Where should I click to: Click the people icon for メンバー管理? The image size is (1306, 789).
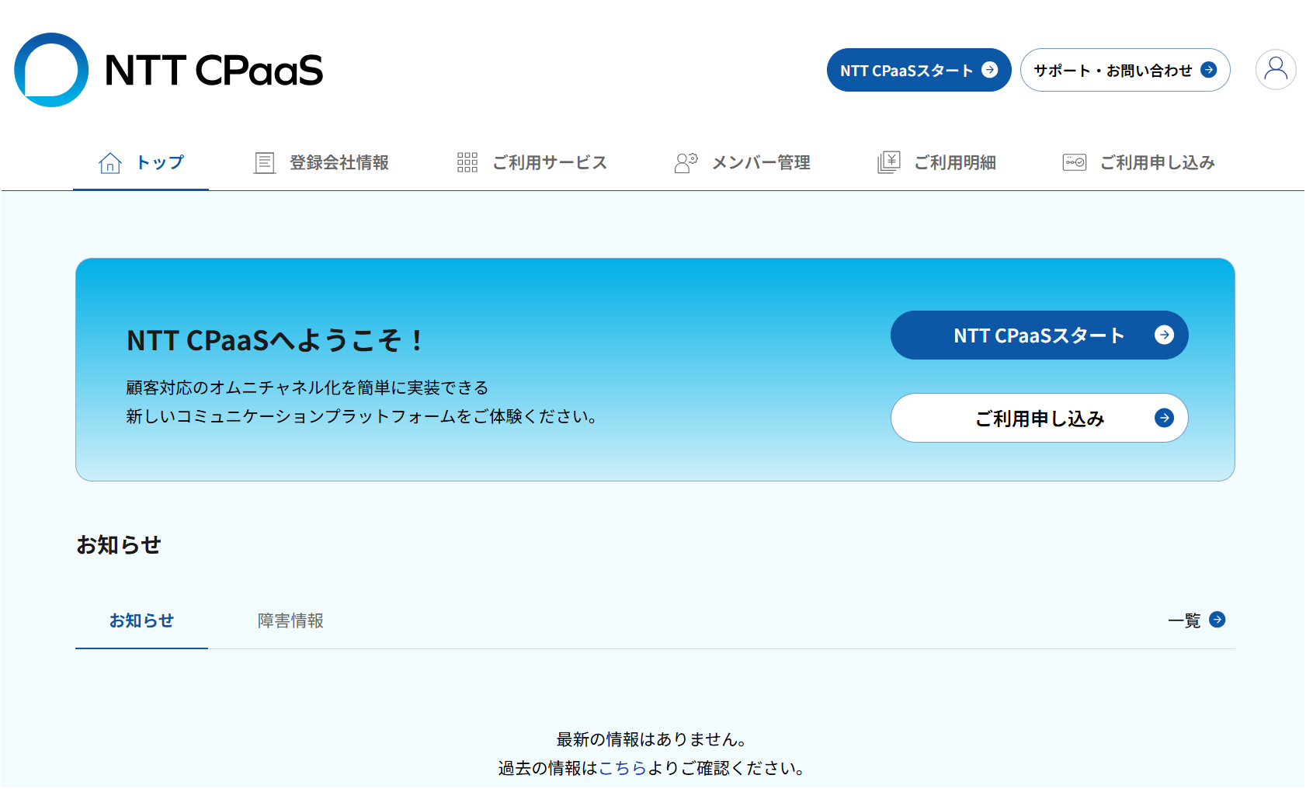pyautogui.click(x=686, y=162)
